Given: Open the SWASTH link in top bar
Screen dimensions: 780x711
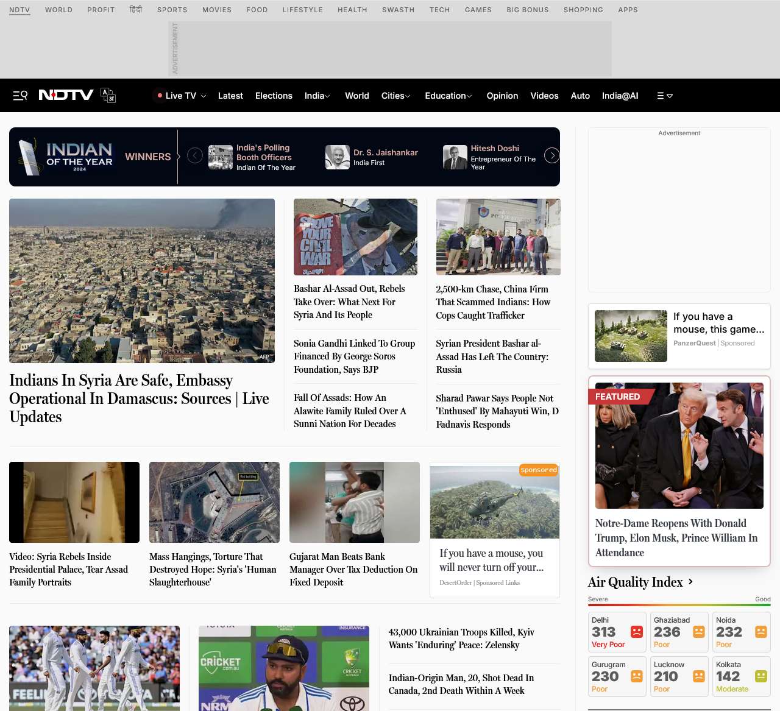Looking at the screenshot, I should click(399, 10).
